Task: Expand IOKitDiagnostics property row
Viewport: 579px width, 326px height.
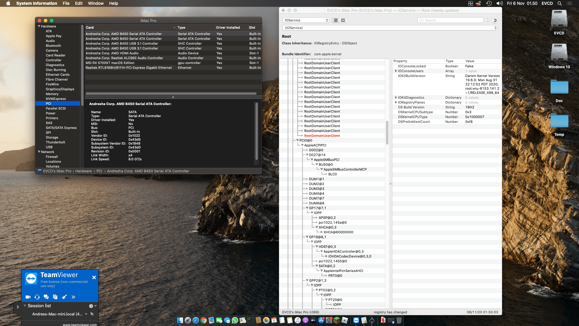Action: (x=396, y=97)
